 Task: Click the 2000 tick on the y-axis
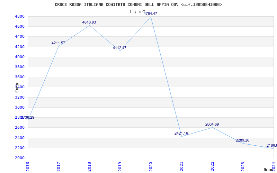(20, 158)
